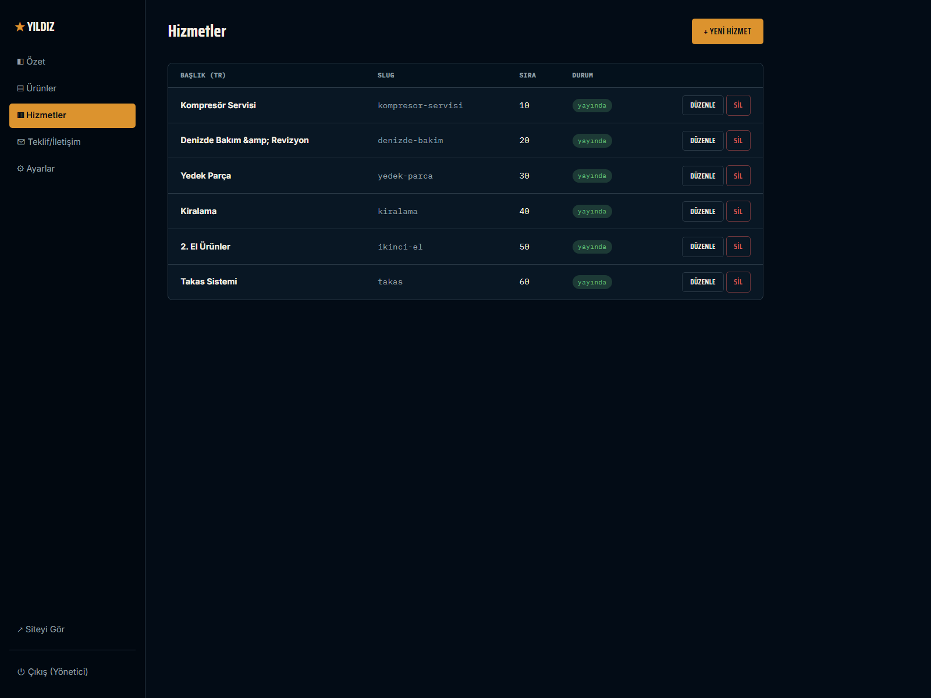Click the yayında badge for Yedek Parça

coord(592,176)
